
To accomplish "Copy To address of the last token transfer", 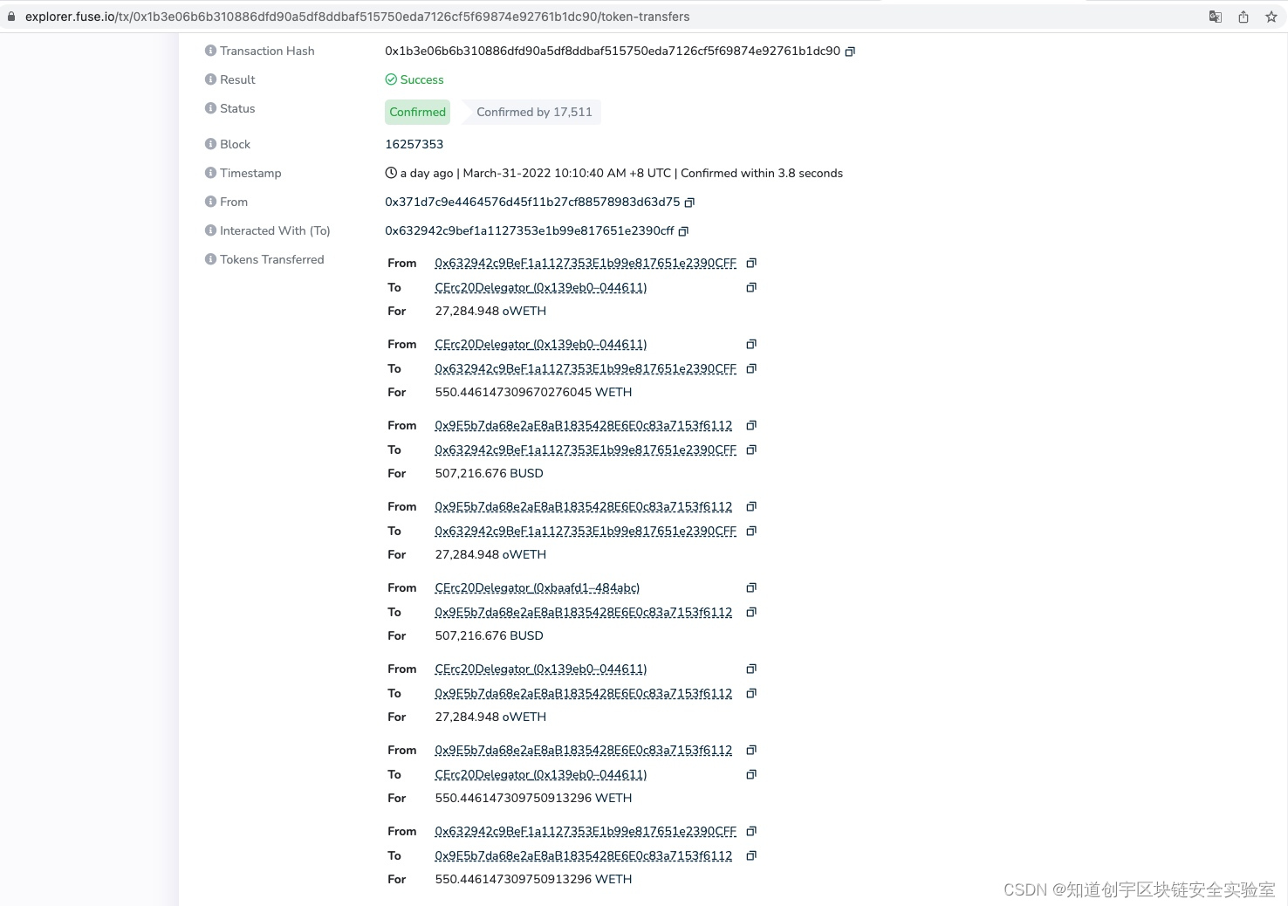I will pos(751,855).
